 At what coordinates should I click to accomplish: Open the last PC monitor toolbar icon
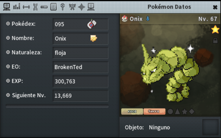click(x=91, y=7)
